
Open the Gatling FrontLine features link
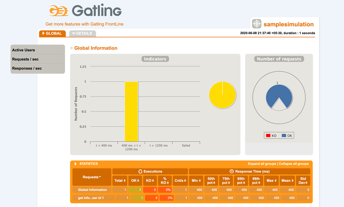point(85,24)
